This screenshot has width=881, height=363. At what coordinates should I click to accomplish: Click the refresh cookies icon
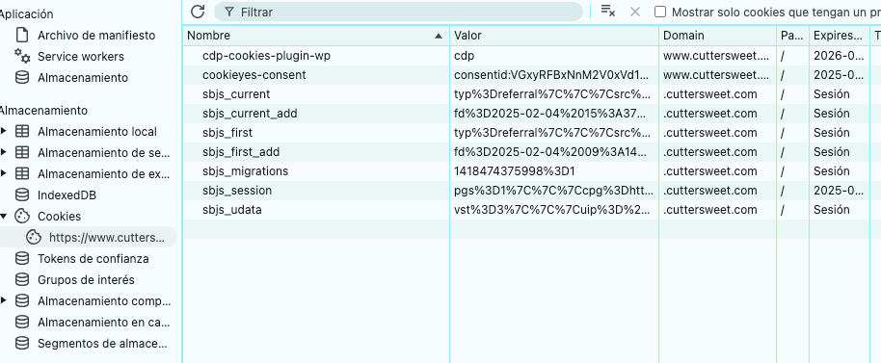(x=198, y=12)
